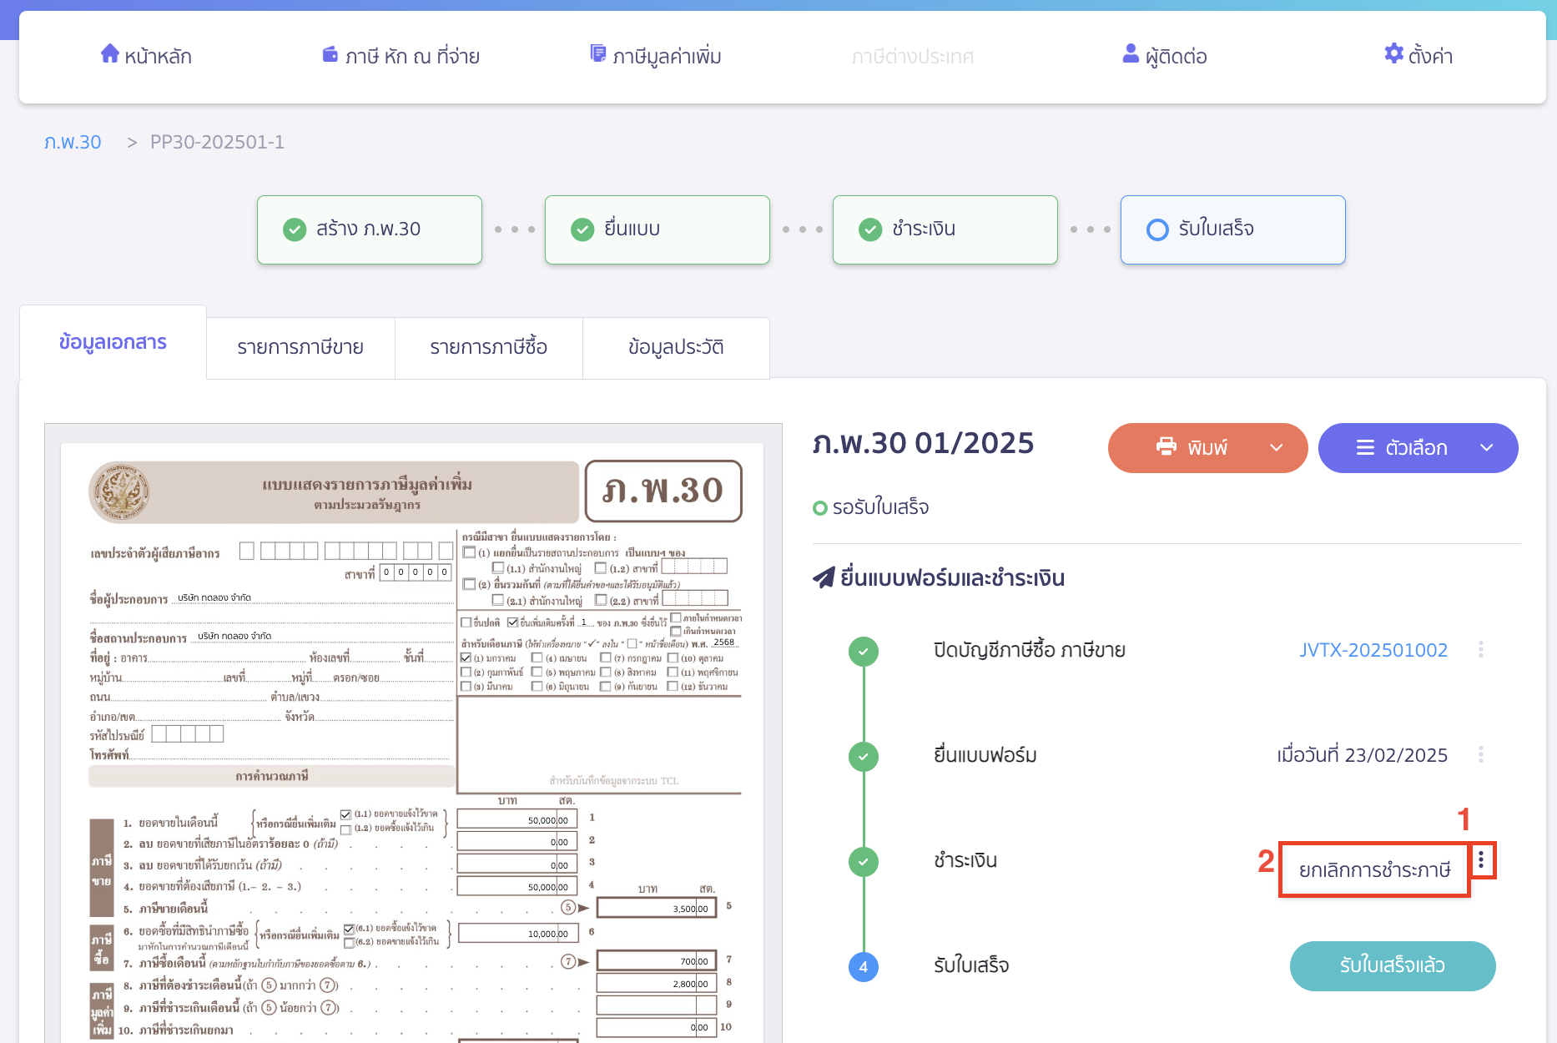Click the contacts person icon

[1131, 54]
